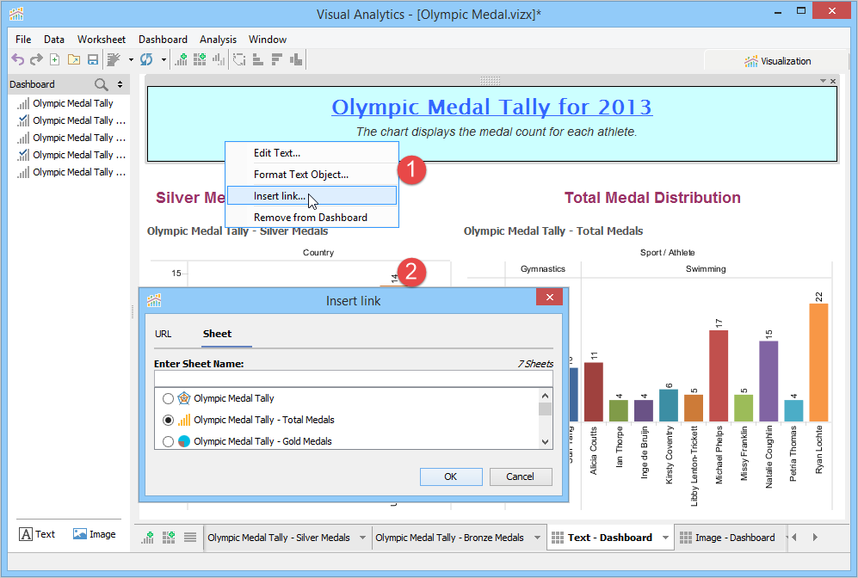858x578 pixels.
Task: Add an Image object from the sidebar
Action: pos(94,534)
